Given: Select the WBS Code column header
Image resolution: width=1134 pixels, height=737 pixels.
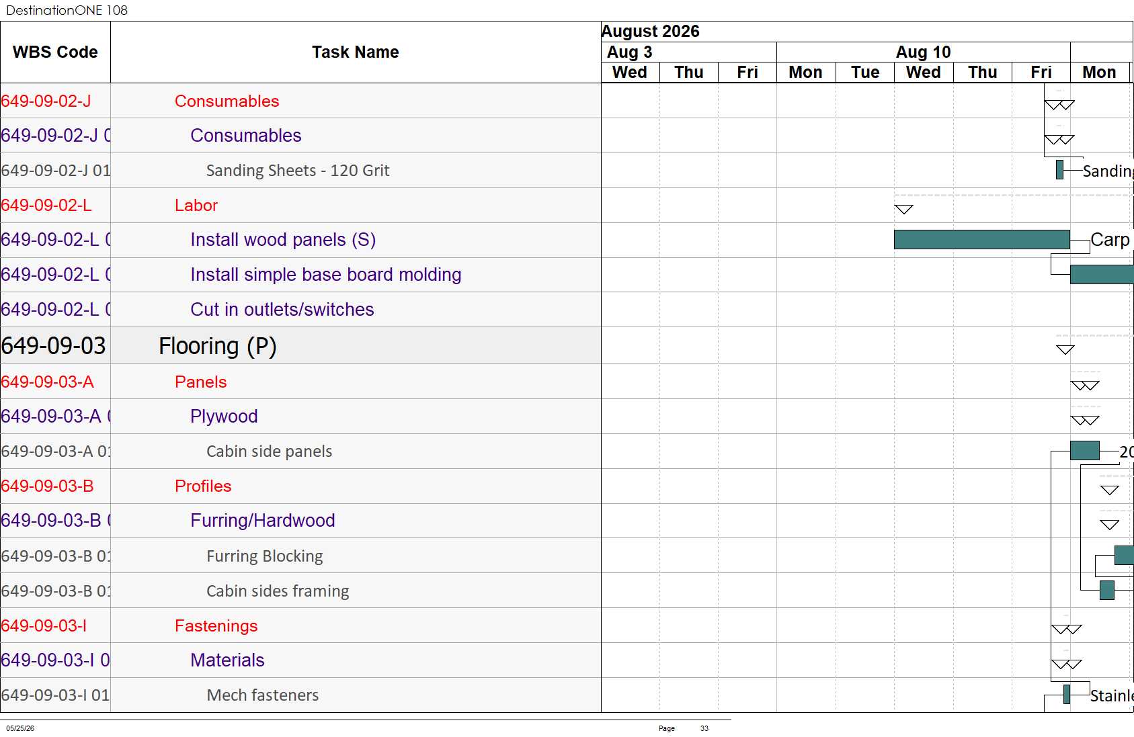Looking at the screenshot, I should click(x=55, y=52).
